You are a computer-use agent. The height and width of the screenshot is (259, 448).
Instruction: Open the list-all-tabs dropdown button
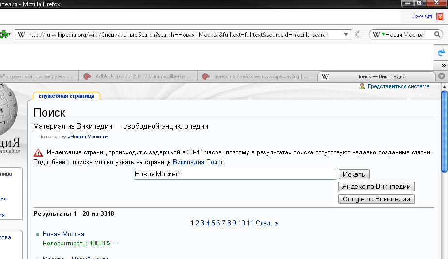441,76
